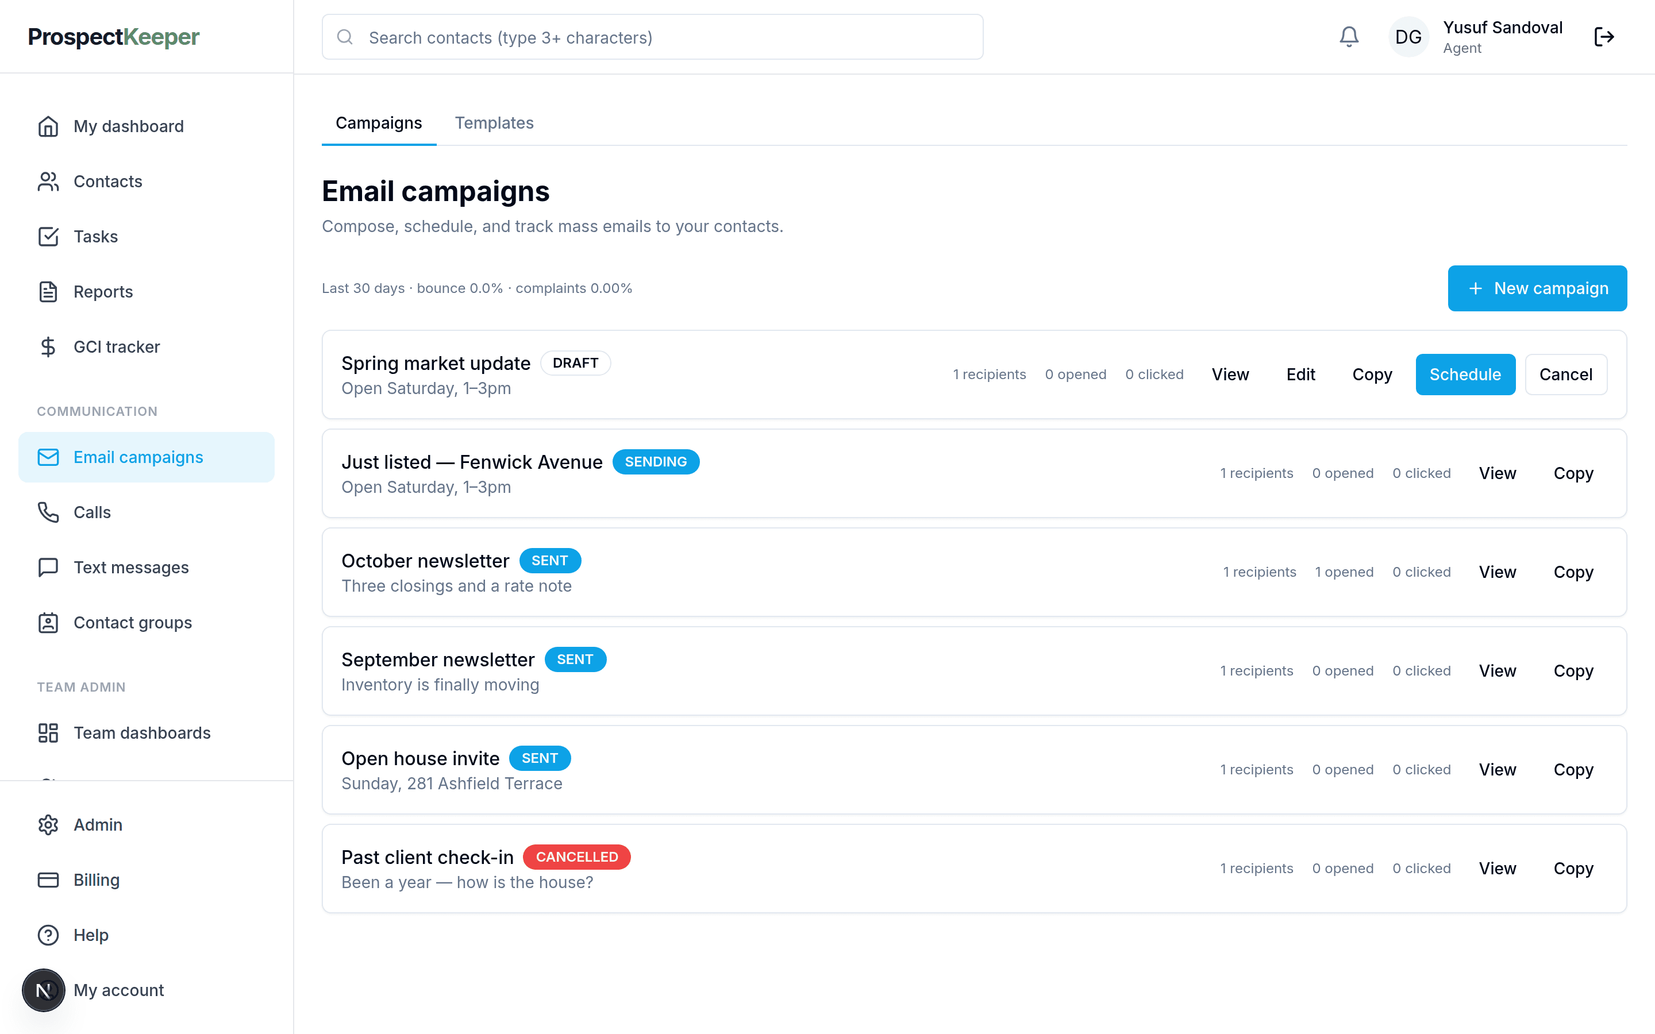This screenshot has height=1034, width=1655.
Task: Click the Open house invite title
Action: pyautogui.click(x=420, y=758)
